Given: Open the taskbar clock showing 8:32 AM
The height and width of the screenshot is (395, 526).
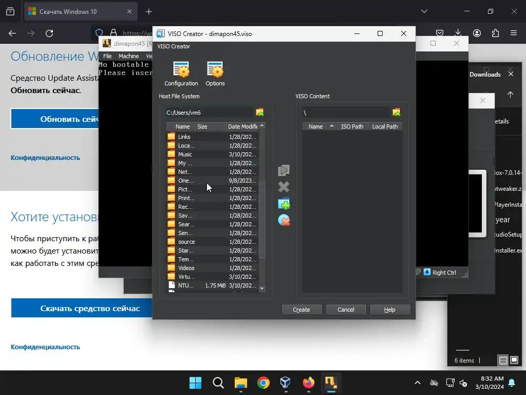Looking at the screenshot, I should tap(490, 383).
